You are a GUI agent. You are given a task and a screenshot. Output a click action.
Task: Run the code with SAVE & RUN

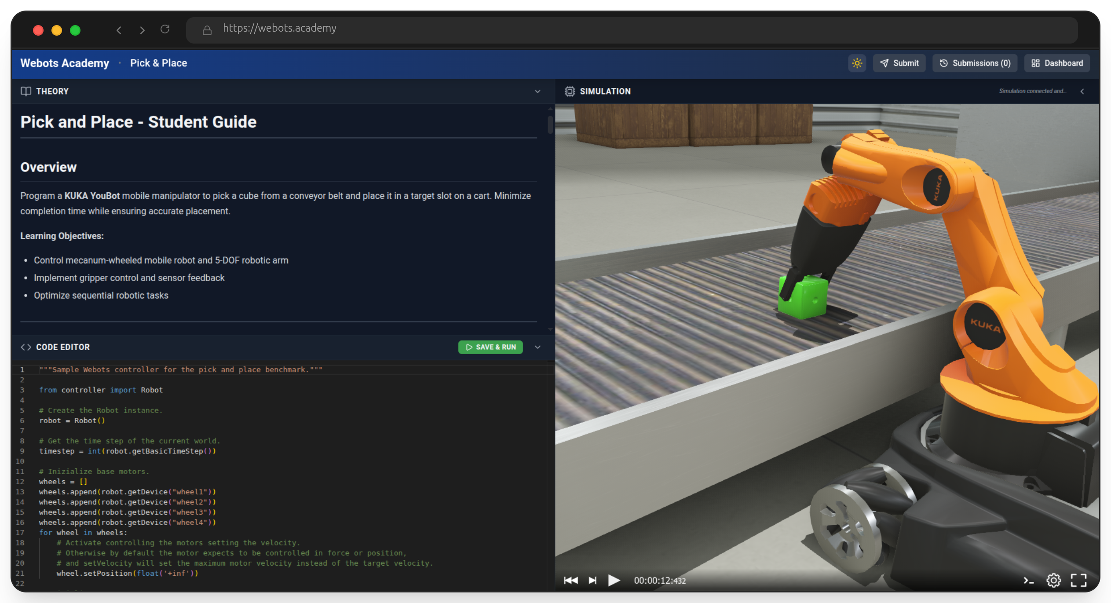490,347
